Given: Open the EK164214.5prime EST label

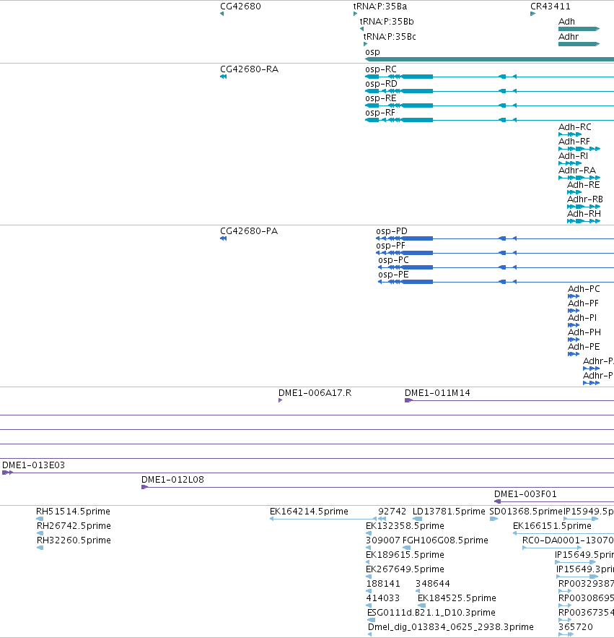Looking at the screenshot, I should pyautogui.click(x=309, y=512).
